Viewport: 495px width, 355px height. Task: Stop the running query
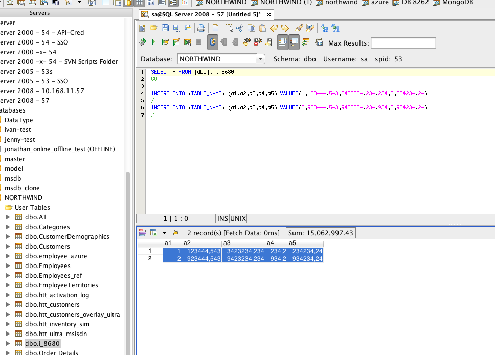pyautogui.click(x=198, y=42)
